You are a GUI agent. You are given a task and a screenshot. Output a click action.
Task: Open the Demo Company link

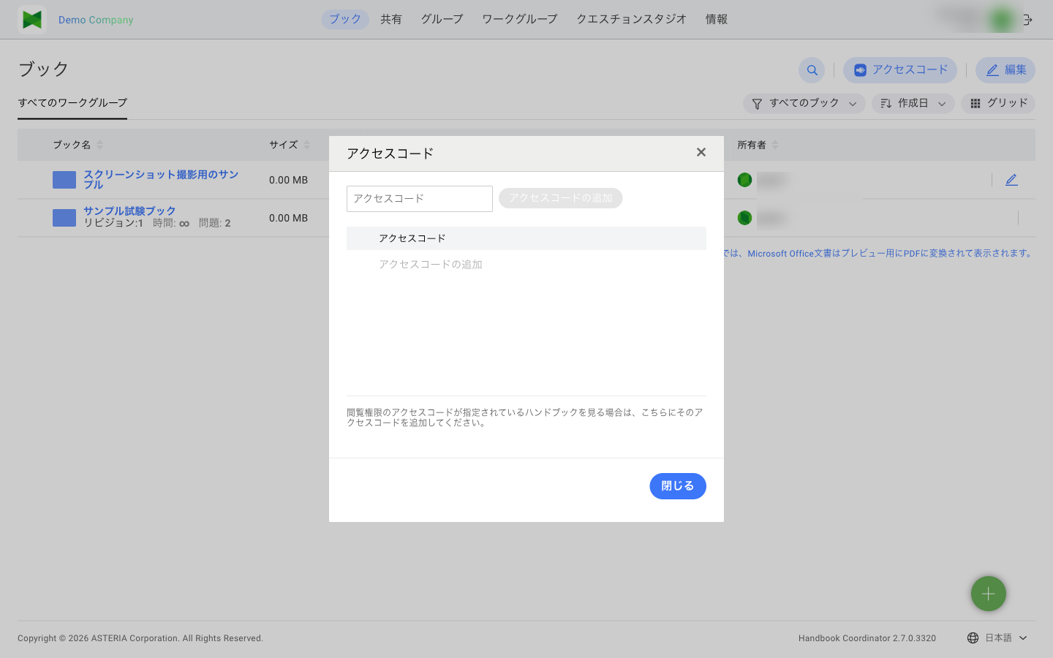coord(96,20)
